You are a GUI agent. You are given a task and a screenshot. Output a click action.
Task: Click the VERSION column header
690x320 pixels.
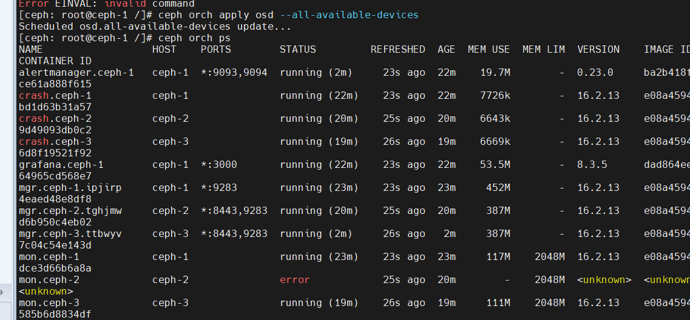pos(598,49)
